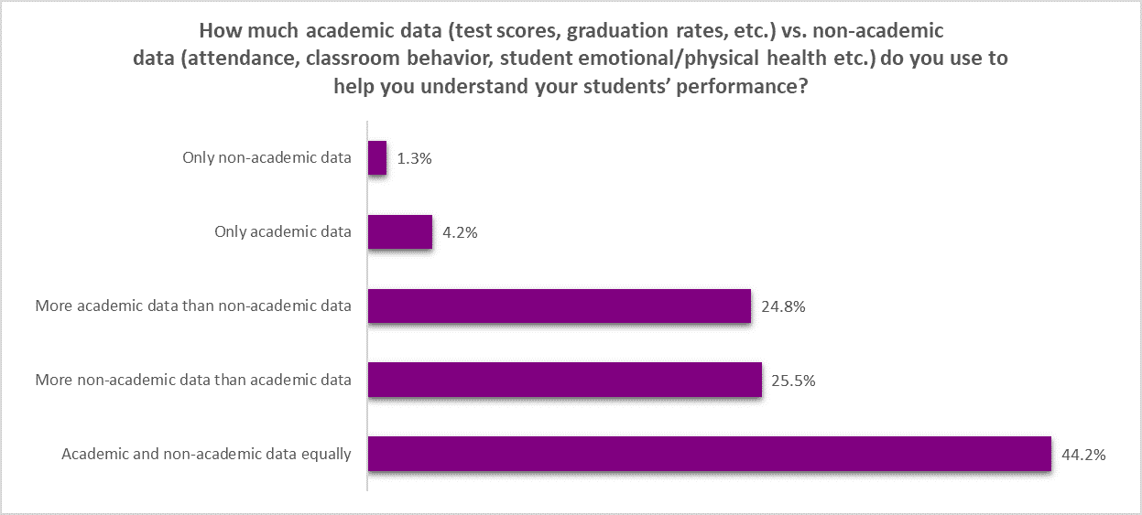
Task: Select the longest bar, Academic and non-academic equally
Action: tap(709, 455)
